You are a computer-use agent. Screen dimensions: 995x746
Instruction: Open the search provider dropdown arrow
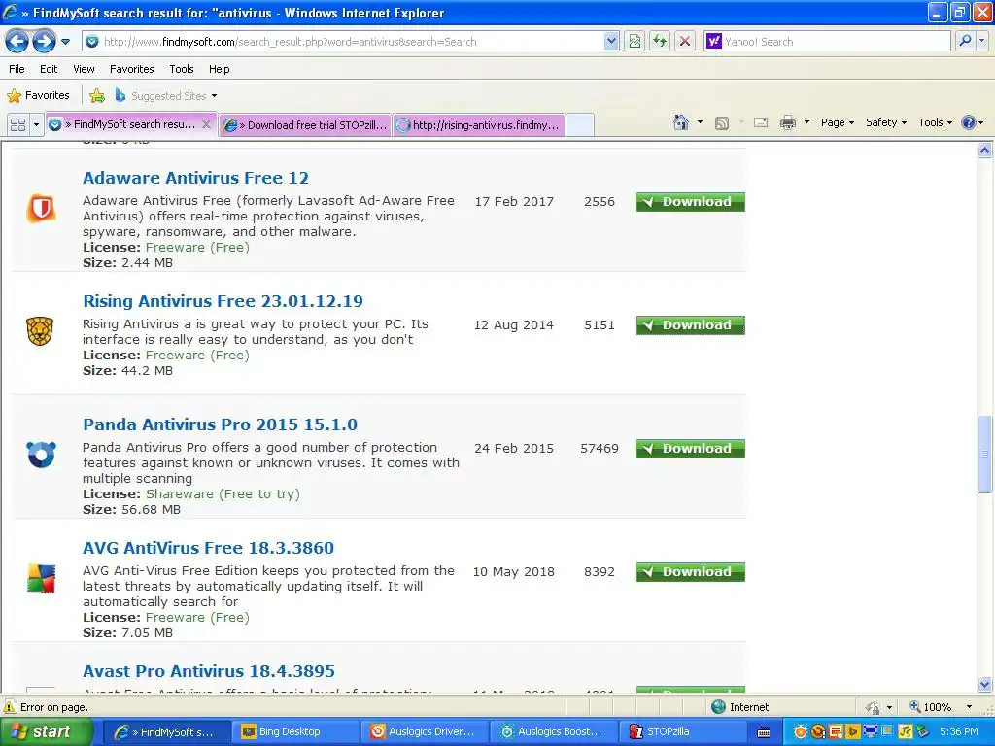982,42
